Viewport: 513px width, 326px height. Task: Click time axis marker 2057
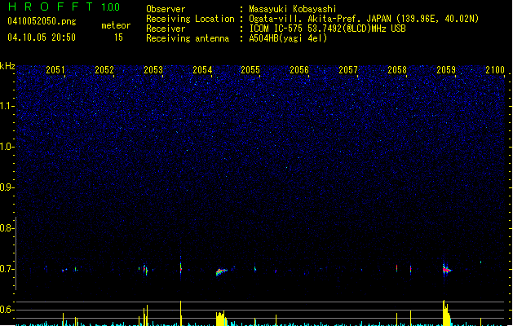[x=348, y=70]
